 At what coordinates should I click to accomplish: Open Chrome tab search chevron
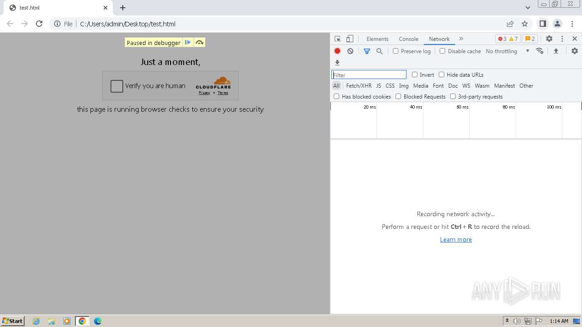click(x=528, y=8)
